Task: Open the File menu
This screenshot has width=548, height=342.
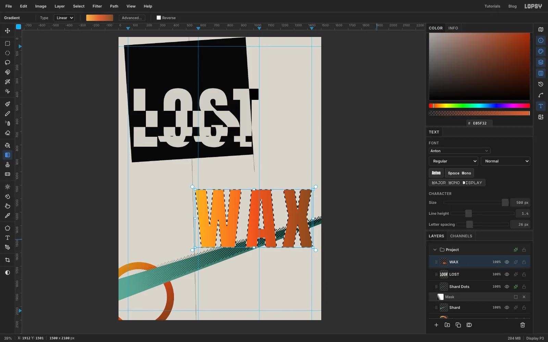Action: click(9, 6)
